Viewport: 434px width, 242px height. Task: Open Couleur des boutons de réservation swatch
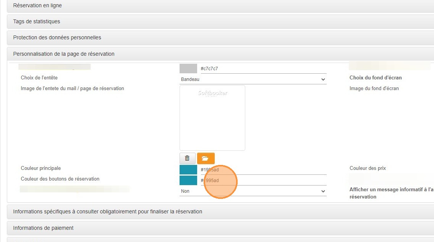click(188, 180)
